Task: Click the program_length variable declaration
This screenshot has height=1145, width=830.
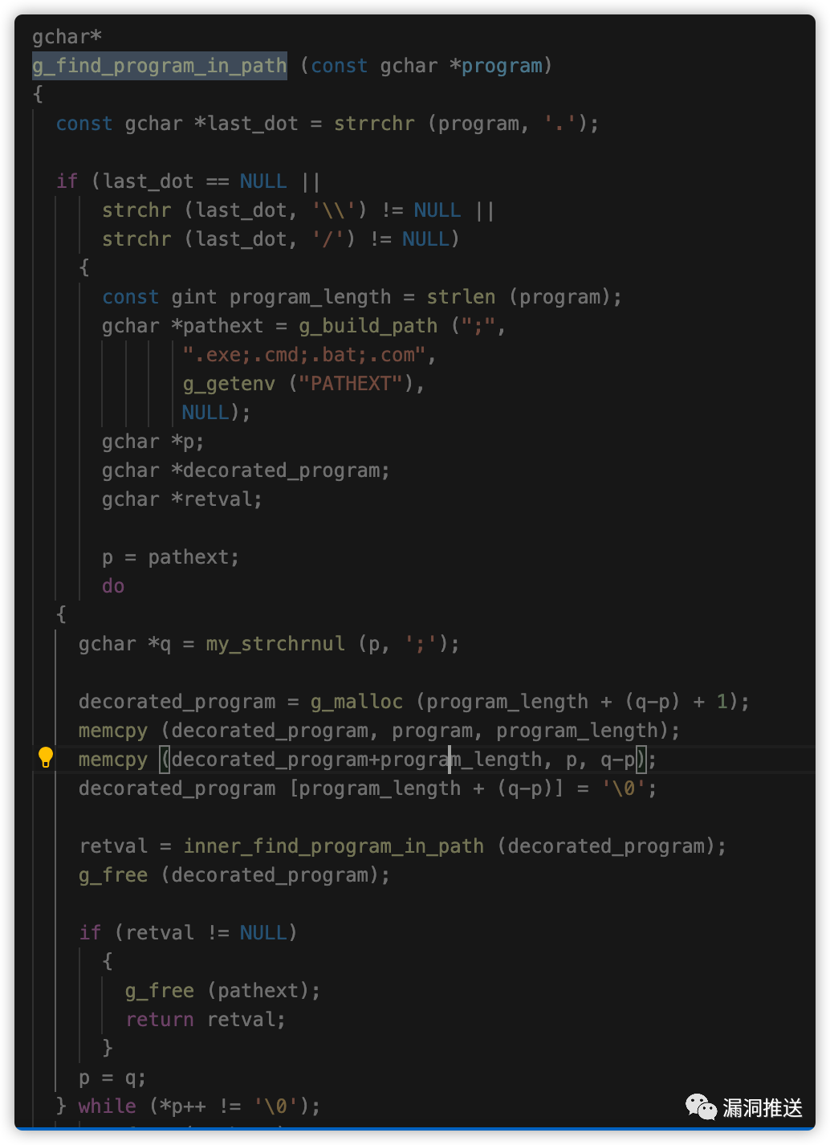Action: click(310, 297)
